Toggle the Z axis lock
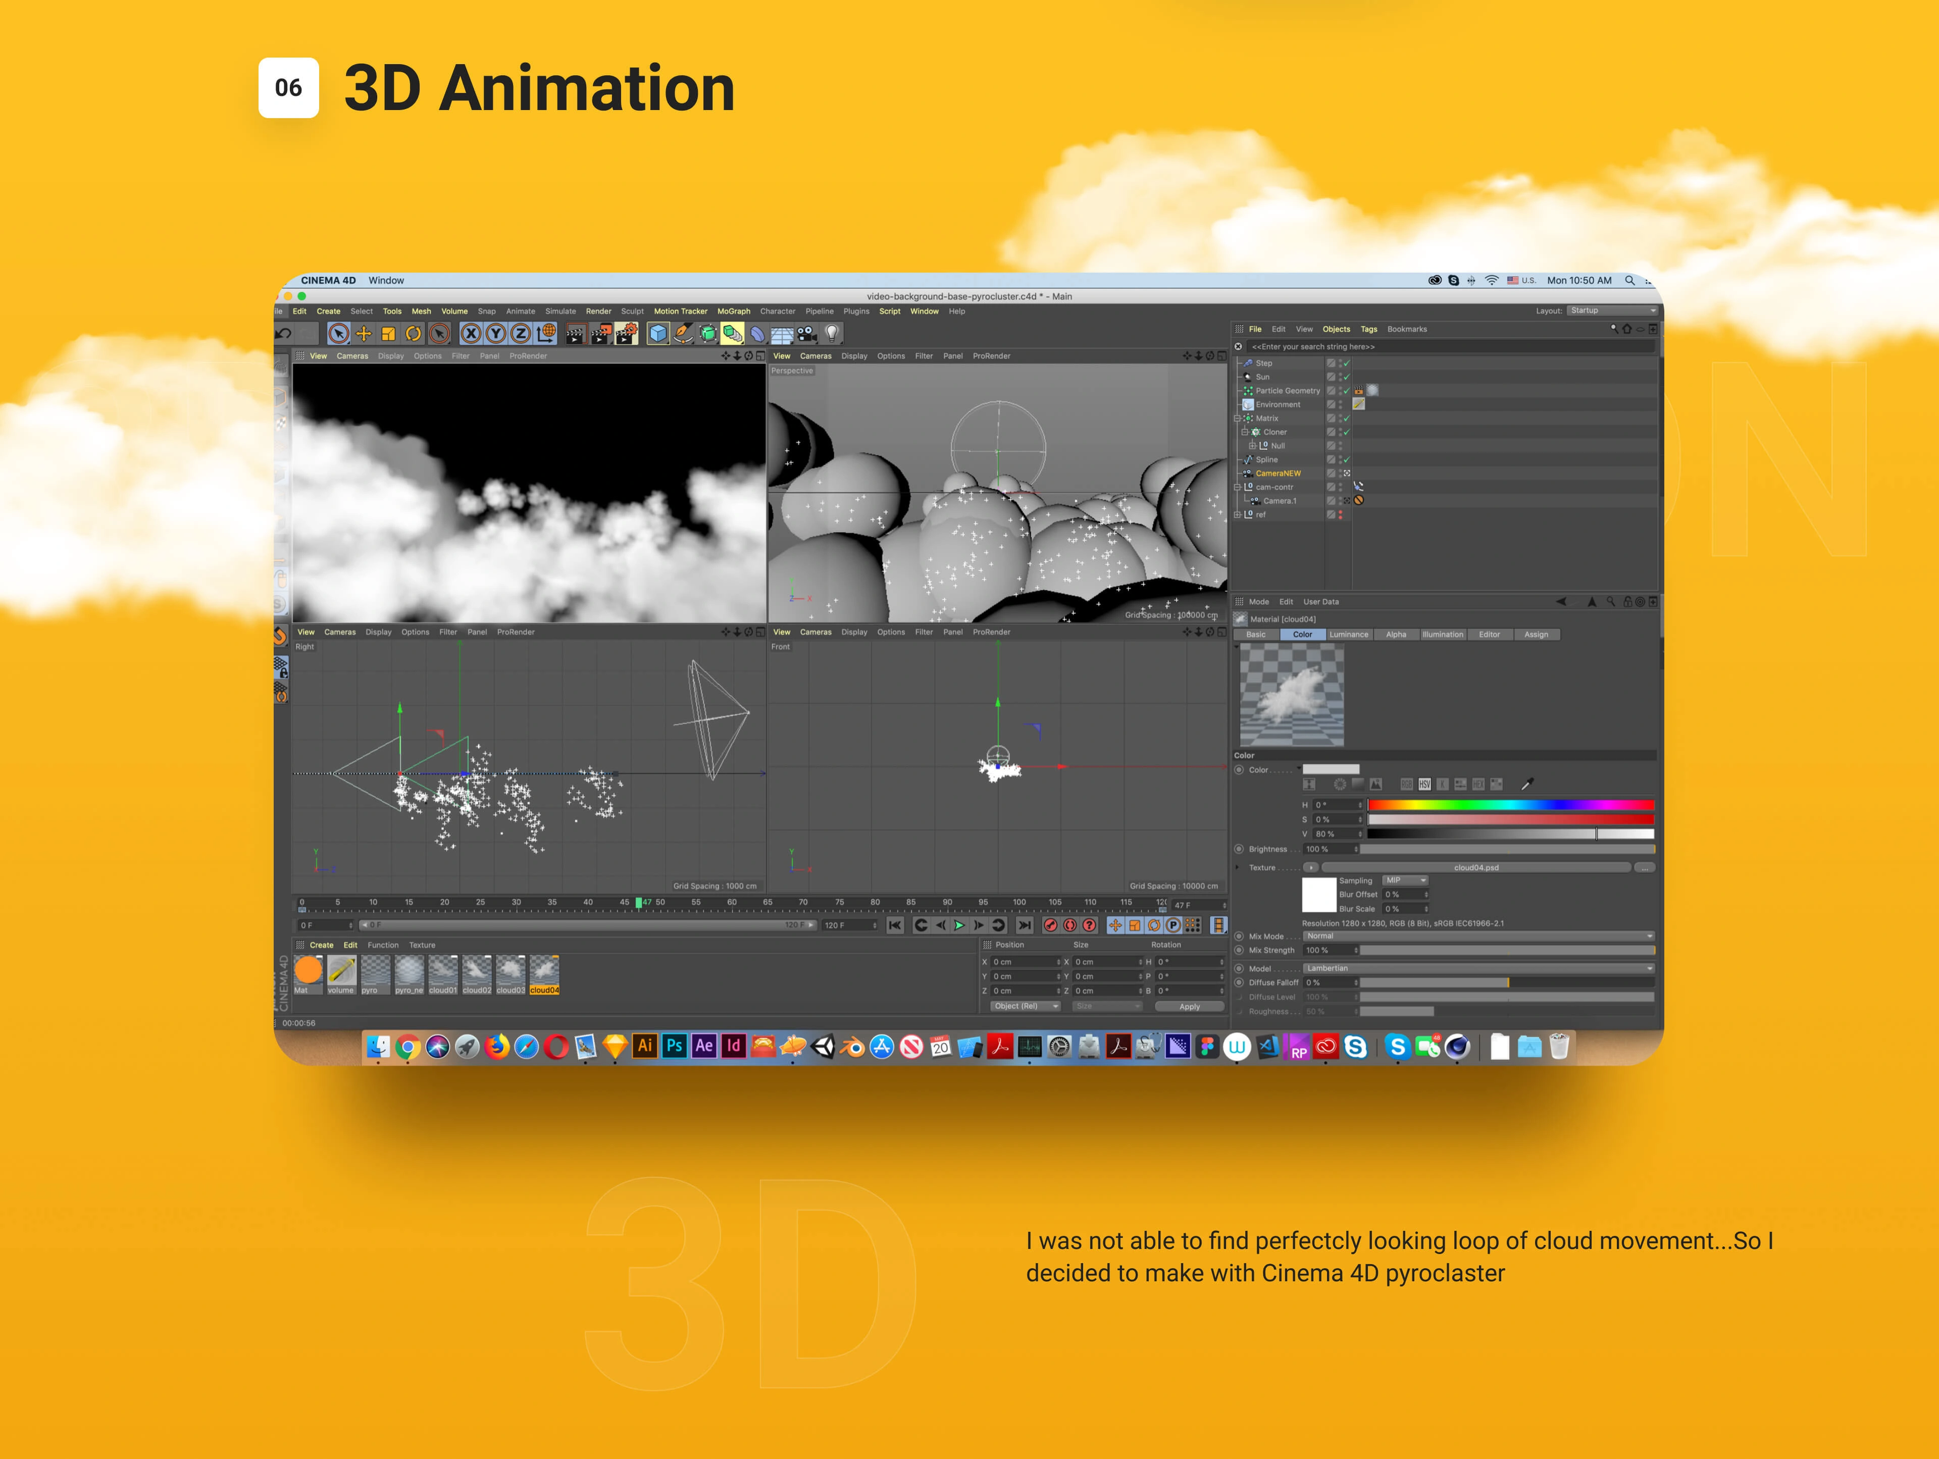The width and height of the screenshot is (1939, 1459). click(x=520, y=333)
